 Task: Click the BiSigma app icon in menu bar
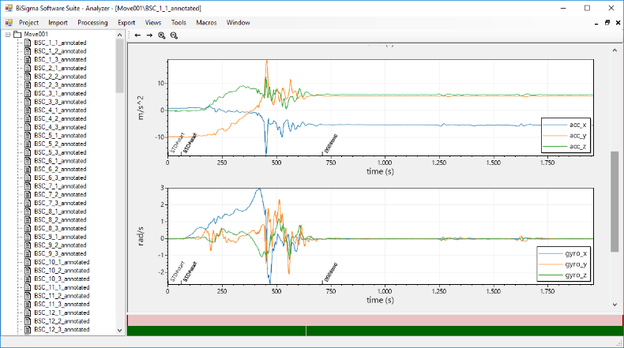pyautogui.click(x=9, y=23)
